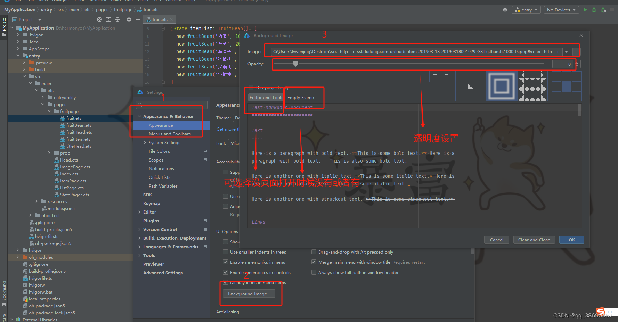Uncheck Enable mnemonics in menu
Viewport: 618px width, 322px height.
226,262
